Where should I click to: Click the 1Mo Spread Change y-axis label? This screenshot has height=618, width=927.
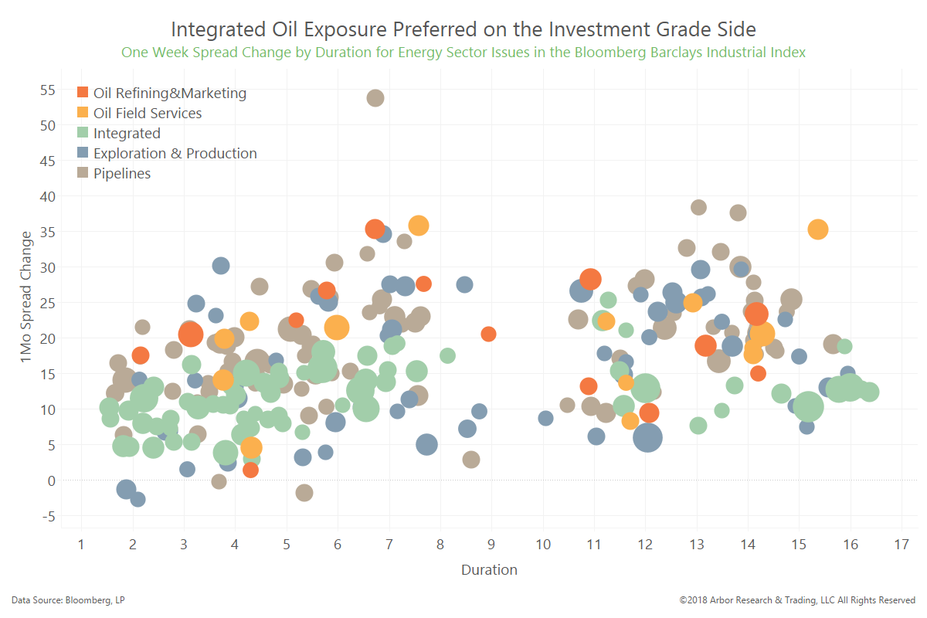(x=28, y=305)
